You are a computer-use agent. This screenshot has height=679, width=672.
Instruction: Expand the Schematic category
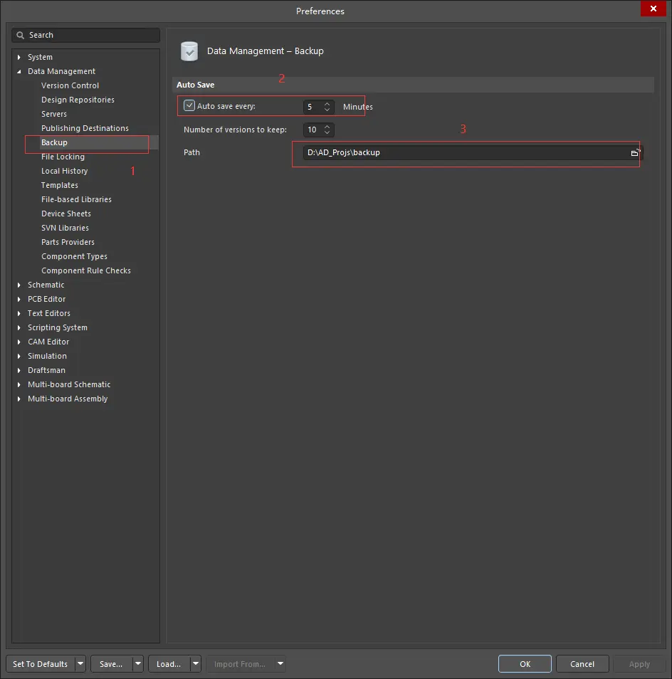(x=19, y=285)
